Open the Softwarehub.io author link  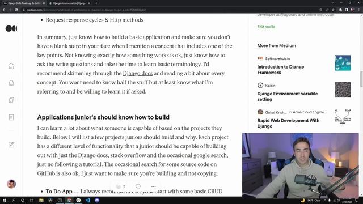(277, 59)
